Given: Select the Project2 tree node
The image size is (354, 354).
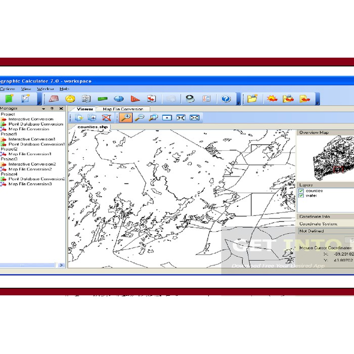Looking at the screenshot, I should (x=9, y=149).
